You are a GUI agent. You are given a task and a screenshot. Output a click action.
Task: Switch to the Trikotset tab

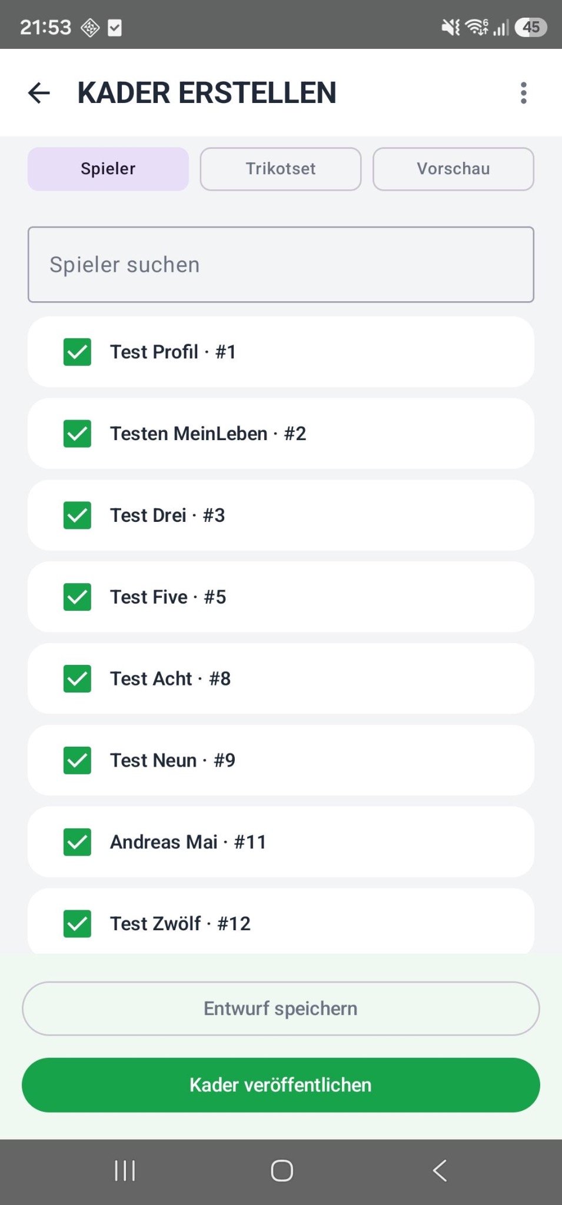281,169
